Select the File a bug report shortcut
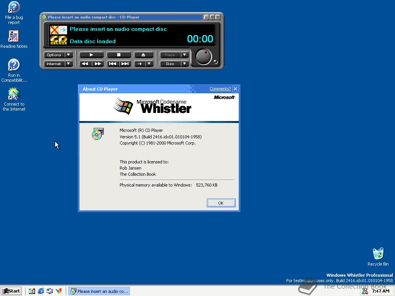395x296 pixels. coord(14,13)
